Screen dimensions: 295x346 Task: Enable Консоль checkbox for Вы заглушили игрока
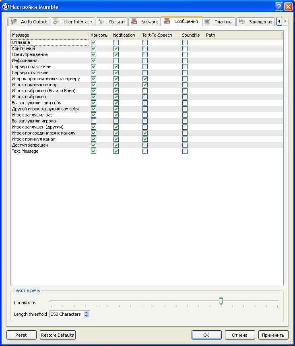tap(93, 121)
